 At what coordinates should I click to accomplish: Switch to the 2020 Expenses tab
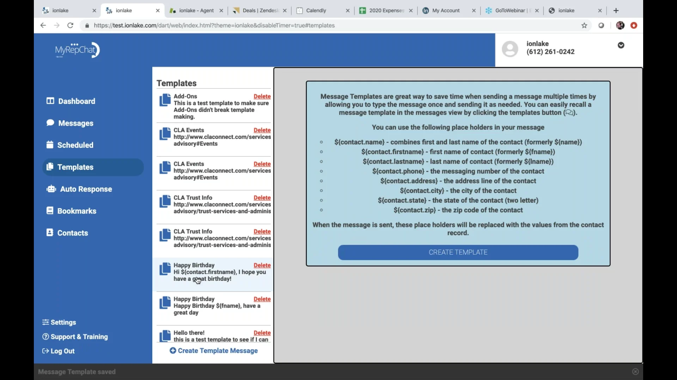point(386,11)
